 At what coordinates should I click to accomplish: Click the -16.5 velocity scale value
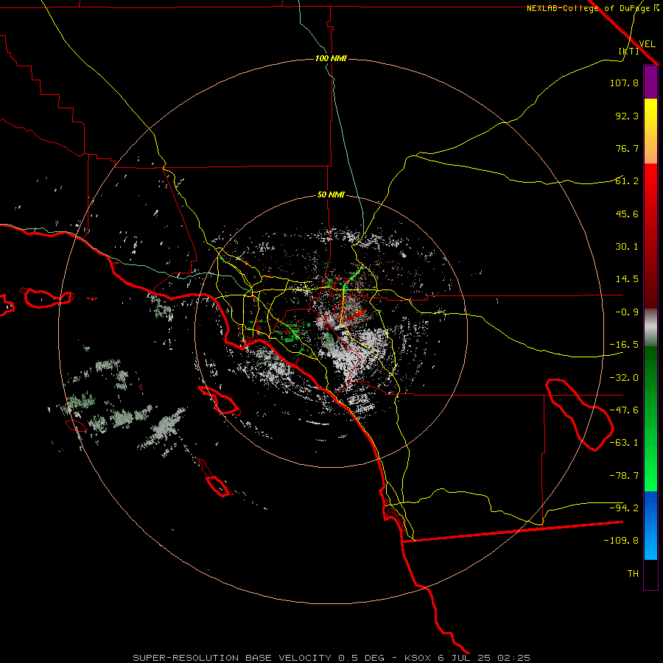coord(624,345)
